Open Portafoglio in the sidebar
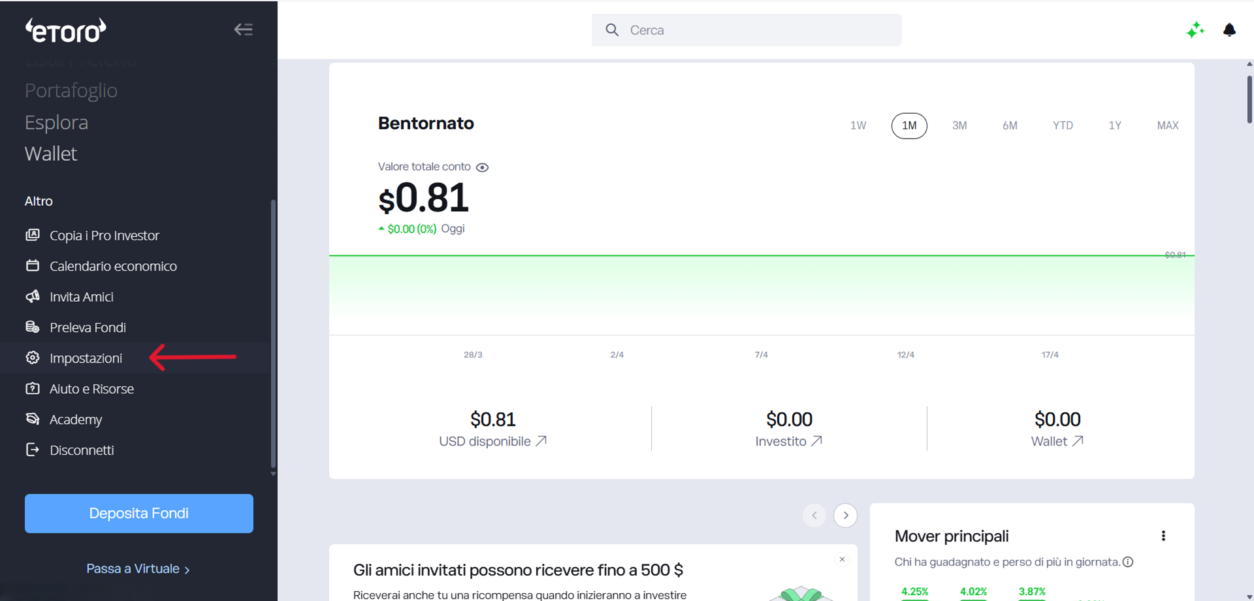This screenshot has height=601, width=1254. coord(71,90)
